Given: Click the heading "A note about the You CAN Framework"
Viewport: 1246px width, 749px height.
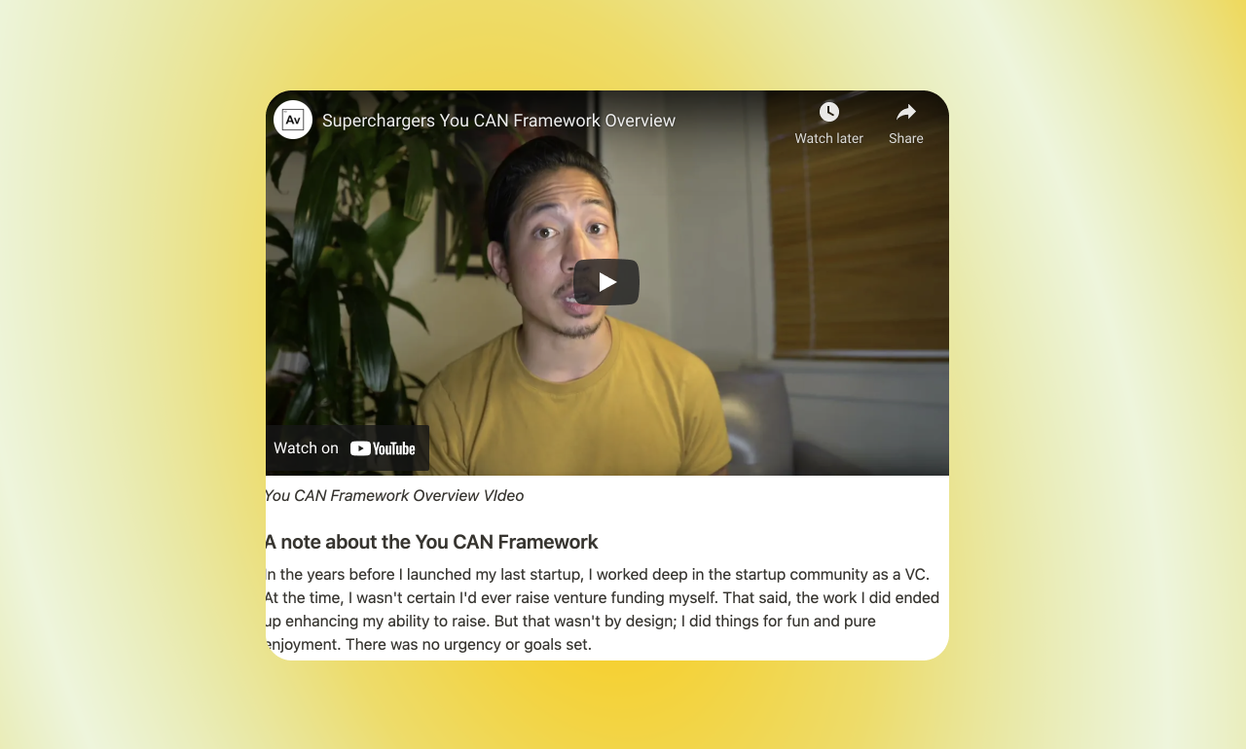Looking at the screenshot, I should tap(431, 542).
